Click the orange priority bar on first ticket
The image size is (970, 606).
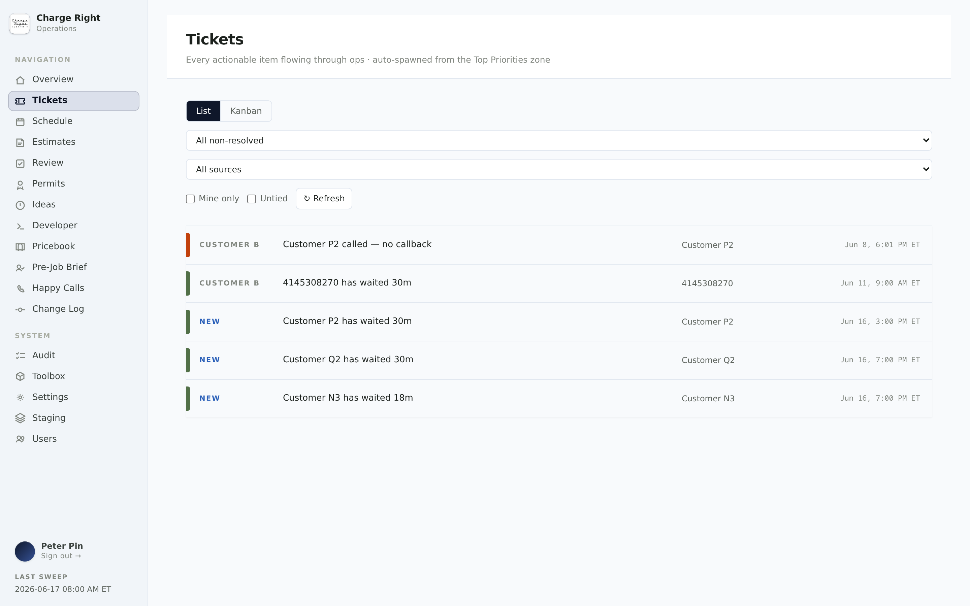[188, 245]
